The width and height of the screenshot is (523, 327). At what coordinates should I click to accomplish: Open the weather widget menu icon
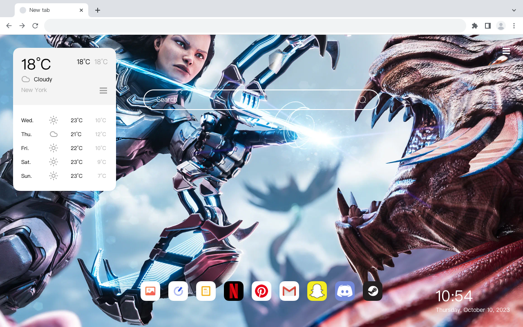103,91
